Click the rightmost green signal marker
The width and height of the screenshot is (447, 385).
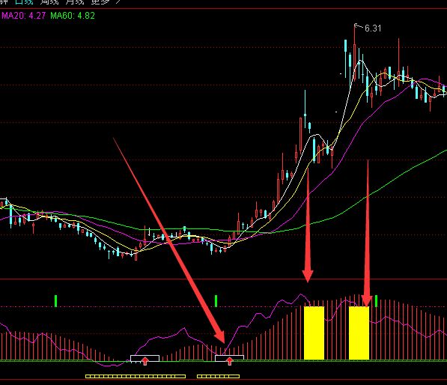point(377,301)
